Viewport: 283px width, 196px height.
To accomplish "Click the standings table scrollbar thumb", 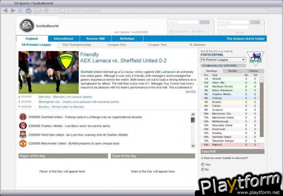I will coord(262,110).
